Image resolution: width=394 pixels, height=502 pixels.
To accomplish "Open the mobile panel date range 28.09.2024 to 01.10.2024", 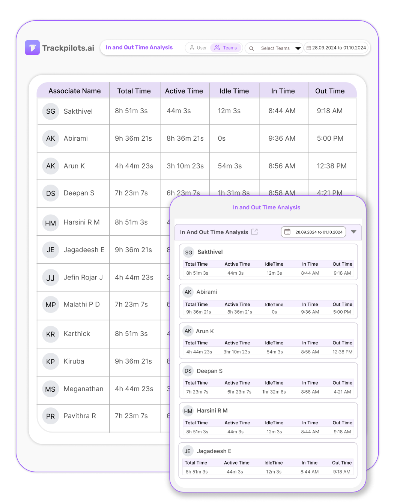I will pyautogui.click(x=313, y=232).
